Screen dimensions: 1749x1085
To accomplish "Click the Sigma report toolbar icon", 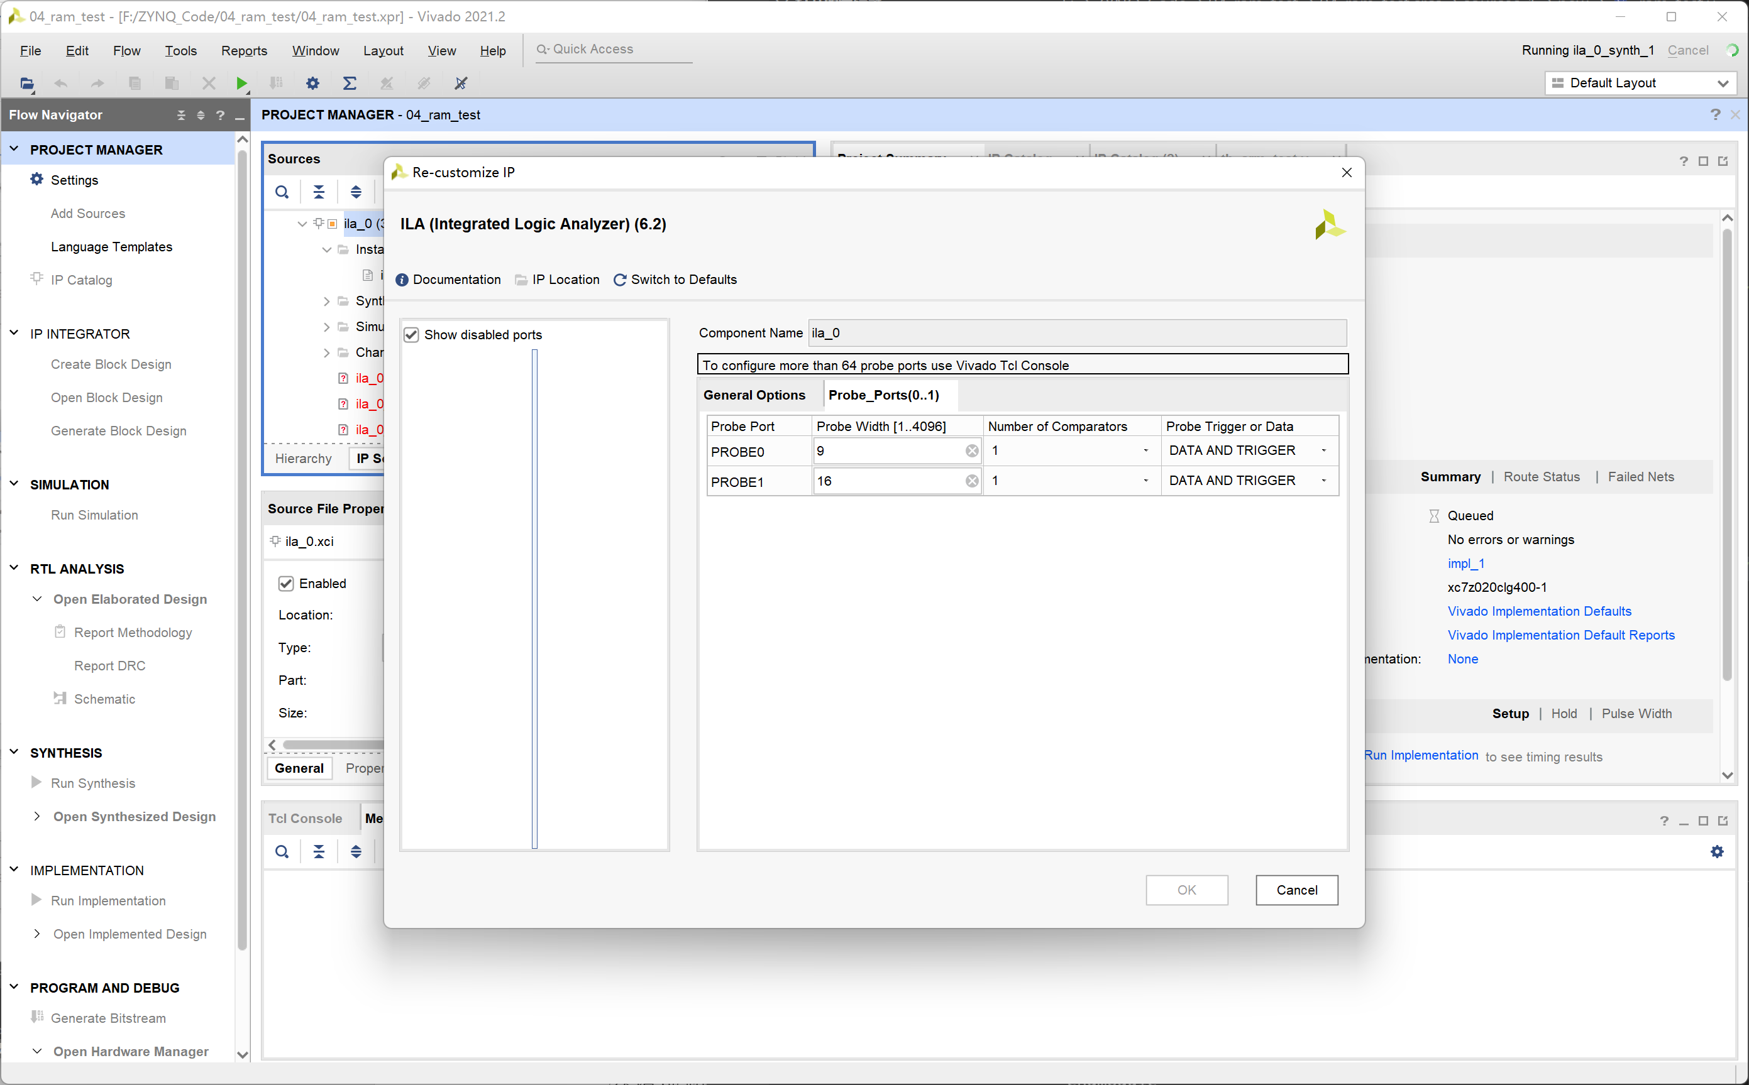I will click(x=350, y=83).
